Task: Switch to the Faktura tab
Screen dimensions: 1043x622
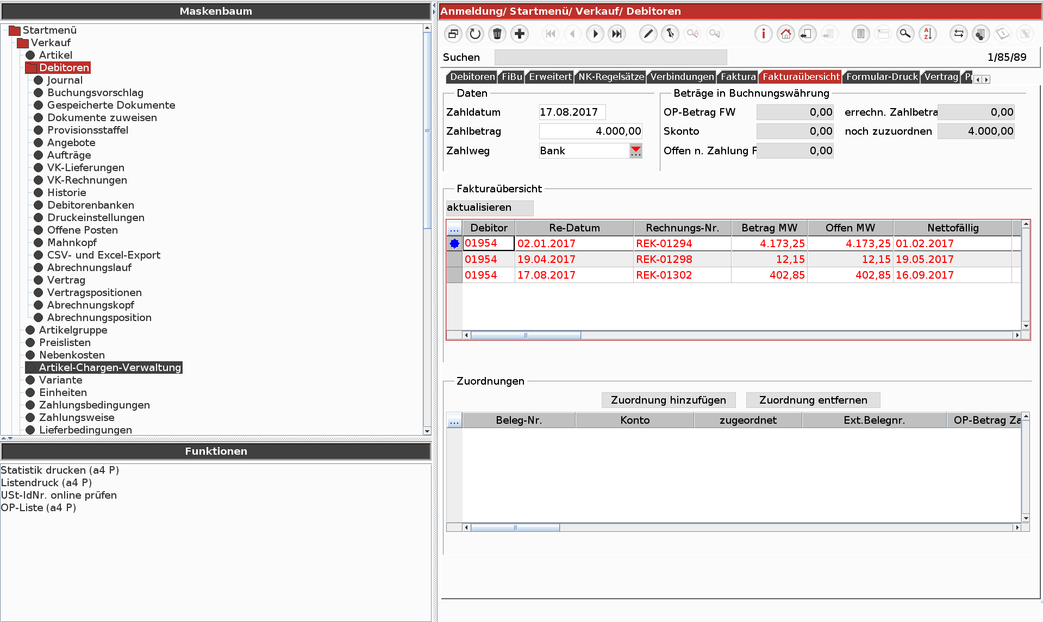Action: tap(738, 77)
